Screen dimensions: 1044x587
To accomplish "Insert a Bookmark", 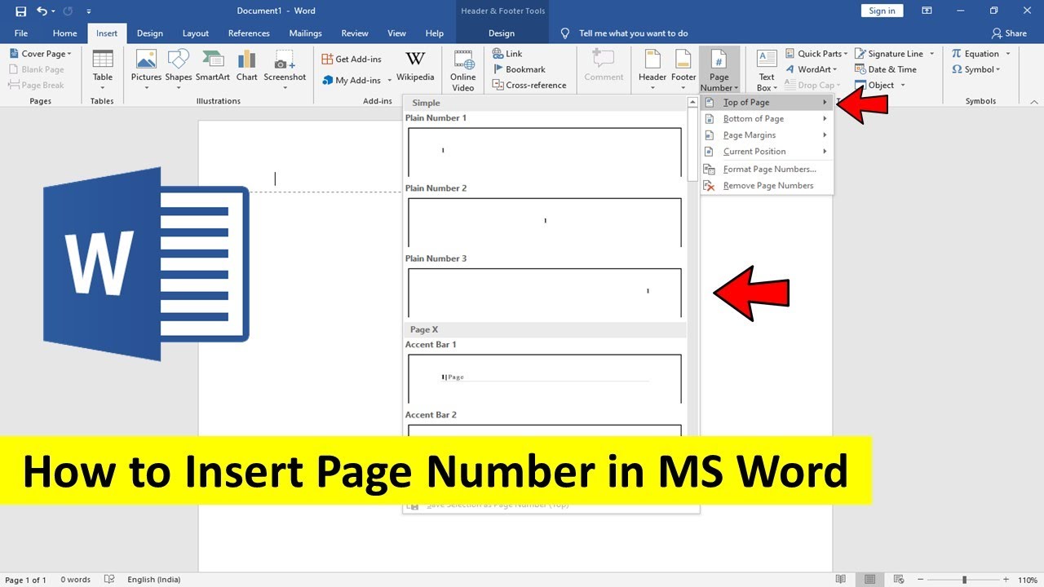I will [x=519, y=69].
